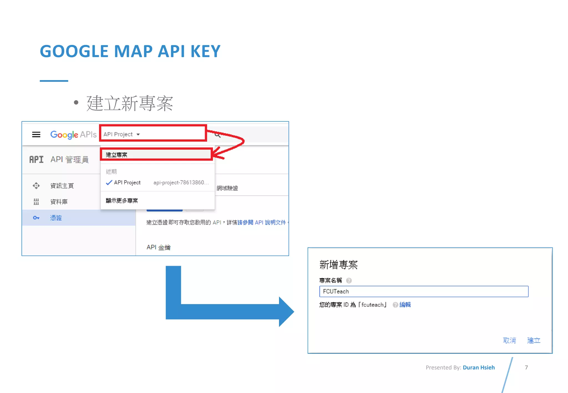
Task: Click the Duran Hsieh presenter name
Action: tap(479, 368)
